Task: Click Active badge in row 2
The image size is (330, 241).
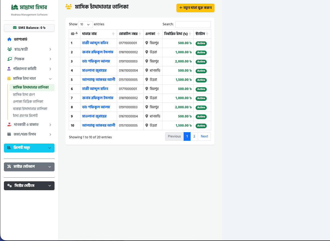Action: click(201, 52)
